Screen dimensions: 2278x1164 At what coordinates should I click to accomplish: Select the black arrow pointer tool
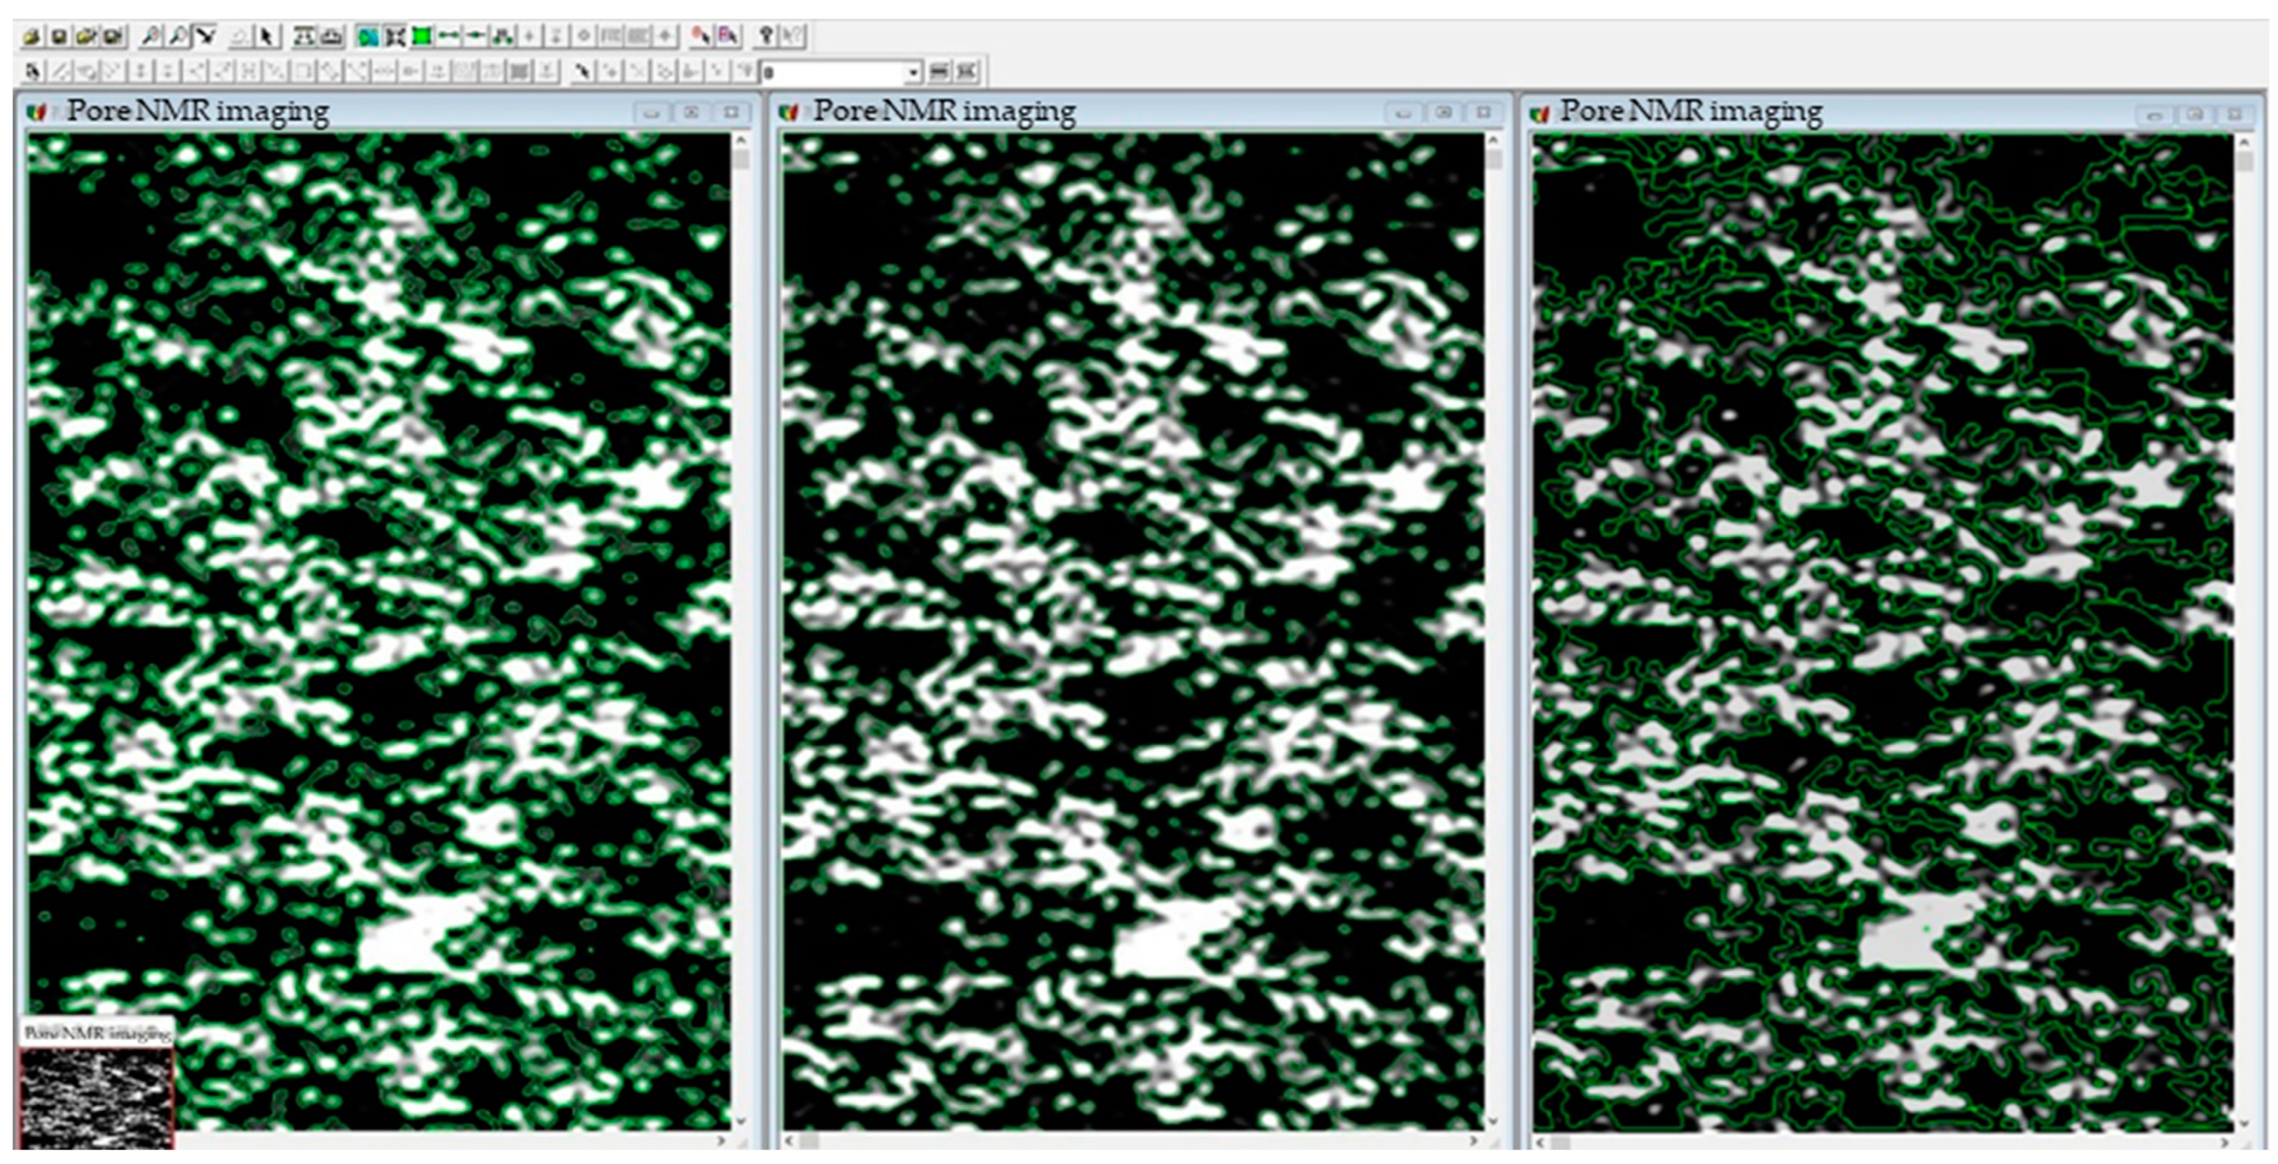pos(265,36)
